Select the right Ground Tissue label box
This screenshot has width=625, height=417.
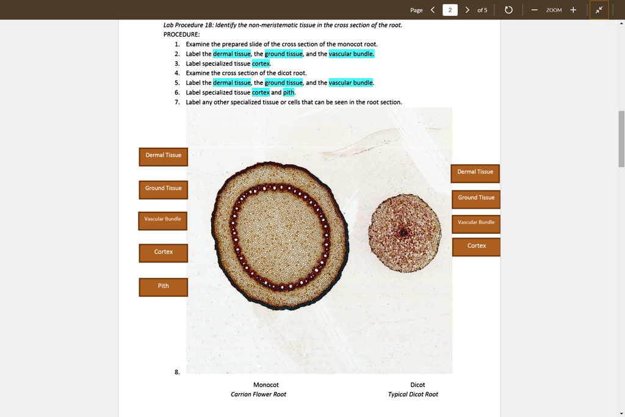475,198
